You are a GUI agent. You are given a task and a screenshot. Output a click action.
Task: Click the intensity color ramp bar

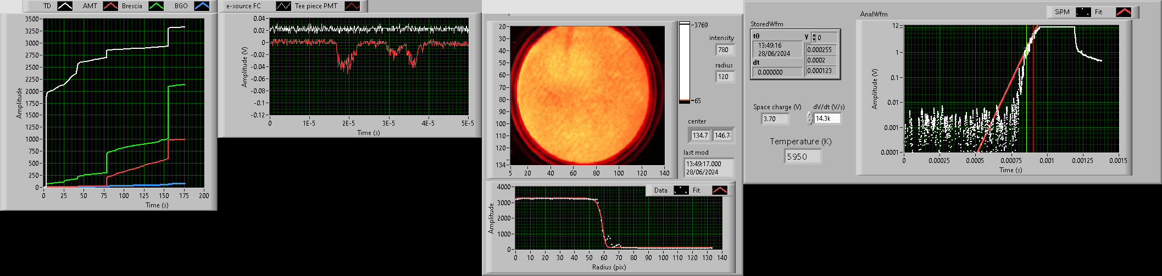point(684,63)
